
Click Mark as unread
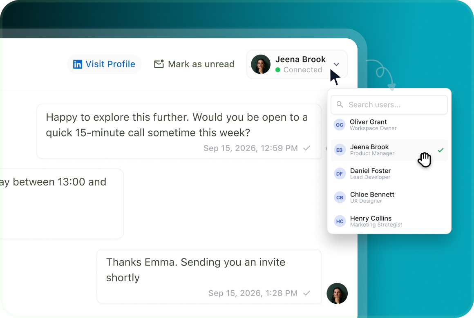[x=195, y=64]
